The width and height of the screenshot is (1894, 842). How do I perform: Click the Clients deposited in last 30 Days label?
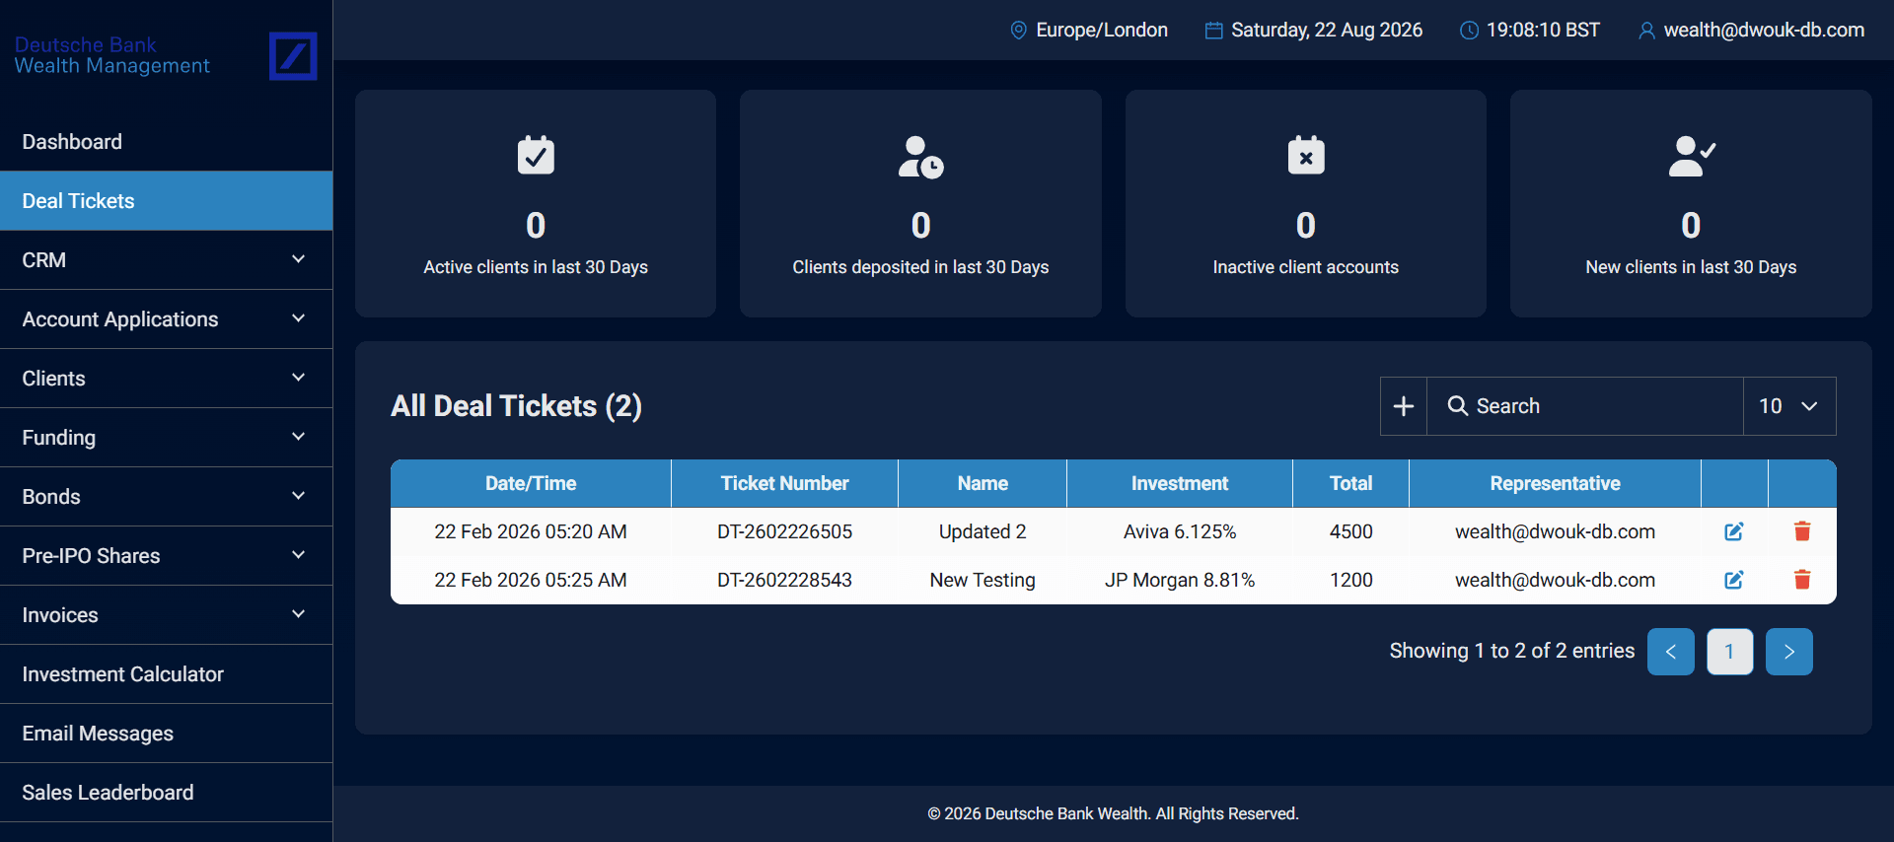(920, 267)
